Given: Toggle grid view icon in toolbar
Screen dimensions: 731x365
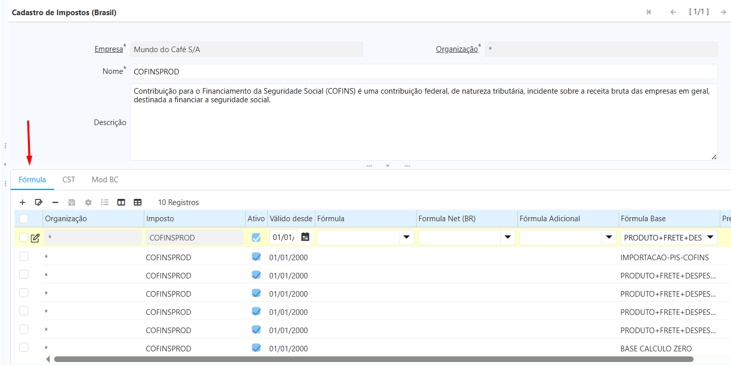Looking at the screenshot, I should tap(138, 202).
